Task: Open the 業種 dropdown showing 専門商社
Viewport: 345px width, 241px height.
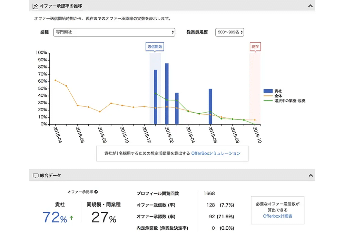Action: tap(114, 32)
